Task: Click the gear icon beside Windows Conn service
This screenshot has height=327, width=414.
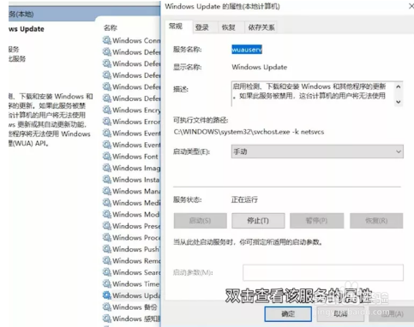Action: [x=107, y=40]
